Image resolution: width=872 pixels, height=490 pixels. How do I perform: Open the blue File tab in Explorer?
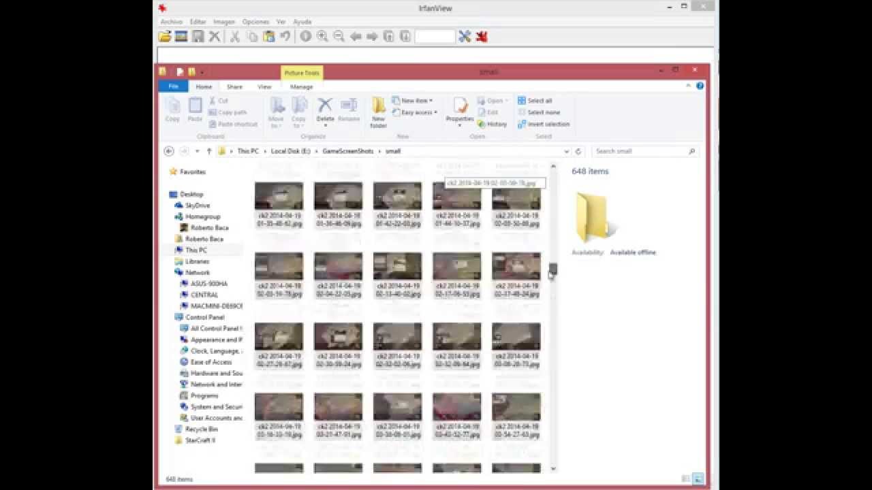[x=173, y=86]
